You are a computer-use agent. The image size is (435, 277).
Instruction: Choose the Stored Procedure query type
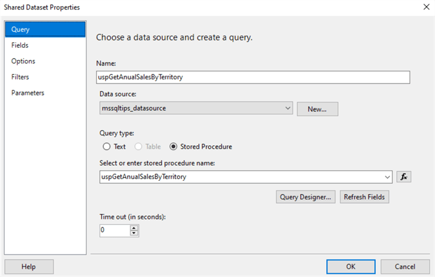point(173,146)
